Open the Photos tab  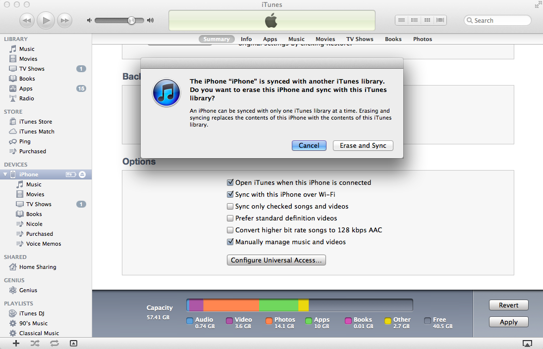(423, 39)
